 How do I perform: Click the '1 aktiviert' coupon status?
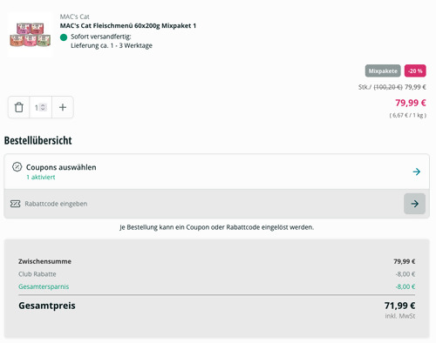pyautogui.click(x=41, y=177)
